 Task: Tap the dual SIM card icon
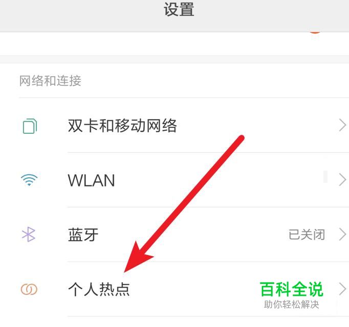(x=30, y=126)
